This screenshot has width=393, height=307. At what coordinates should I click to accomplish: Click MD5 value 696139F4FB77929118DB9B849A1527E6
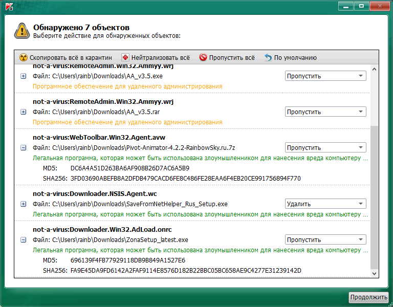(128, 260)
